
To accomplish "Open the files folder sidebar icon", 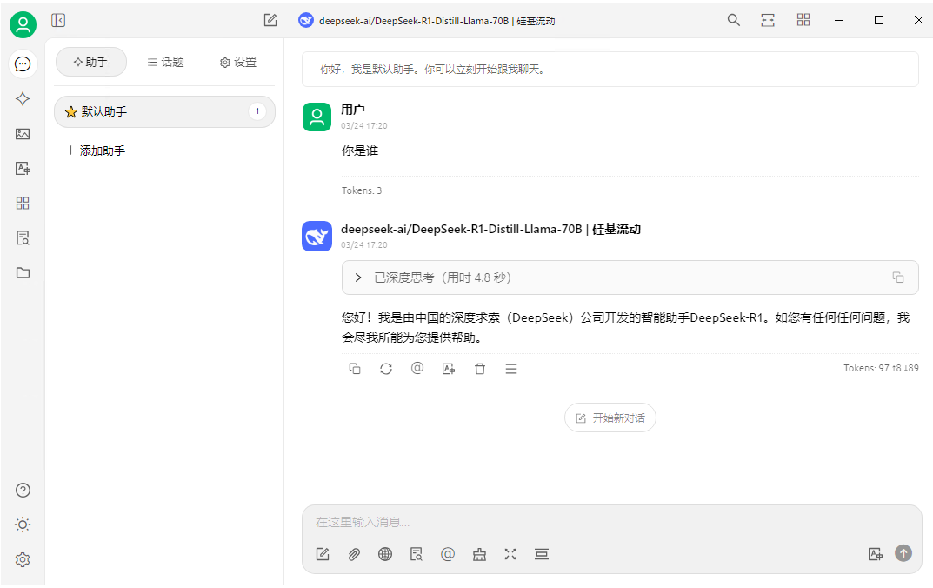I will pos(23,272).
